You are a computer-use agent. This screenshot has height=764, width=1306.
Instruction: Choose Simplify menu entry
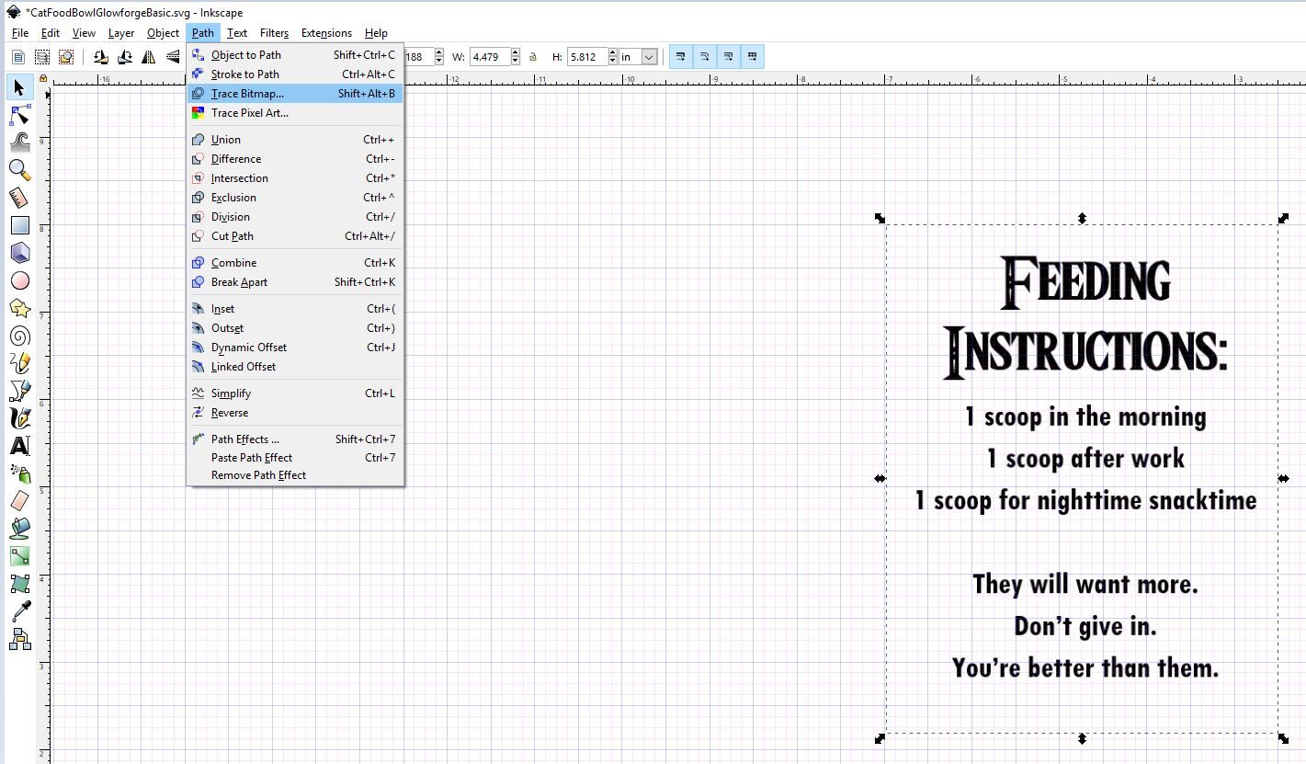click(x=294, y=393)
